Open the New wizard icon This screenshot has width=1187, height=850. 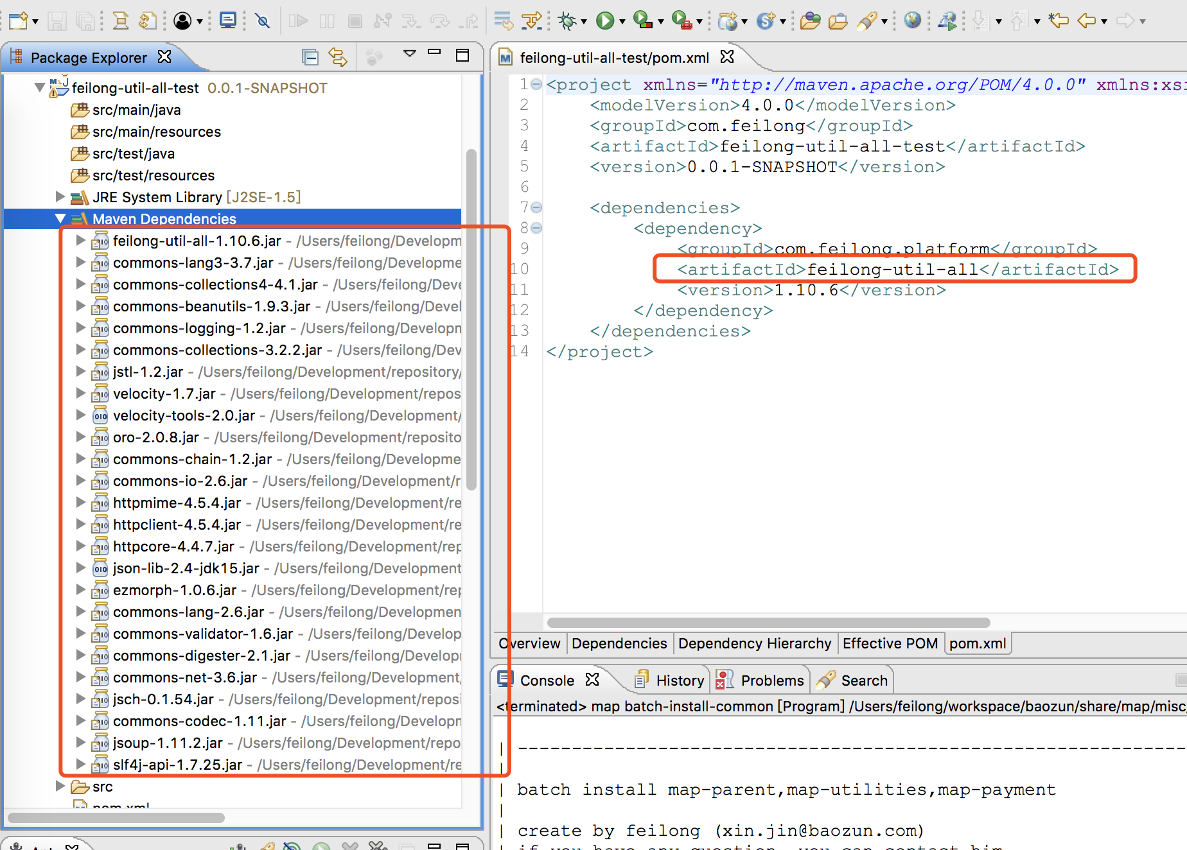pyautogui.click(x=17, y=21)
